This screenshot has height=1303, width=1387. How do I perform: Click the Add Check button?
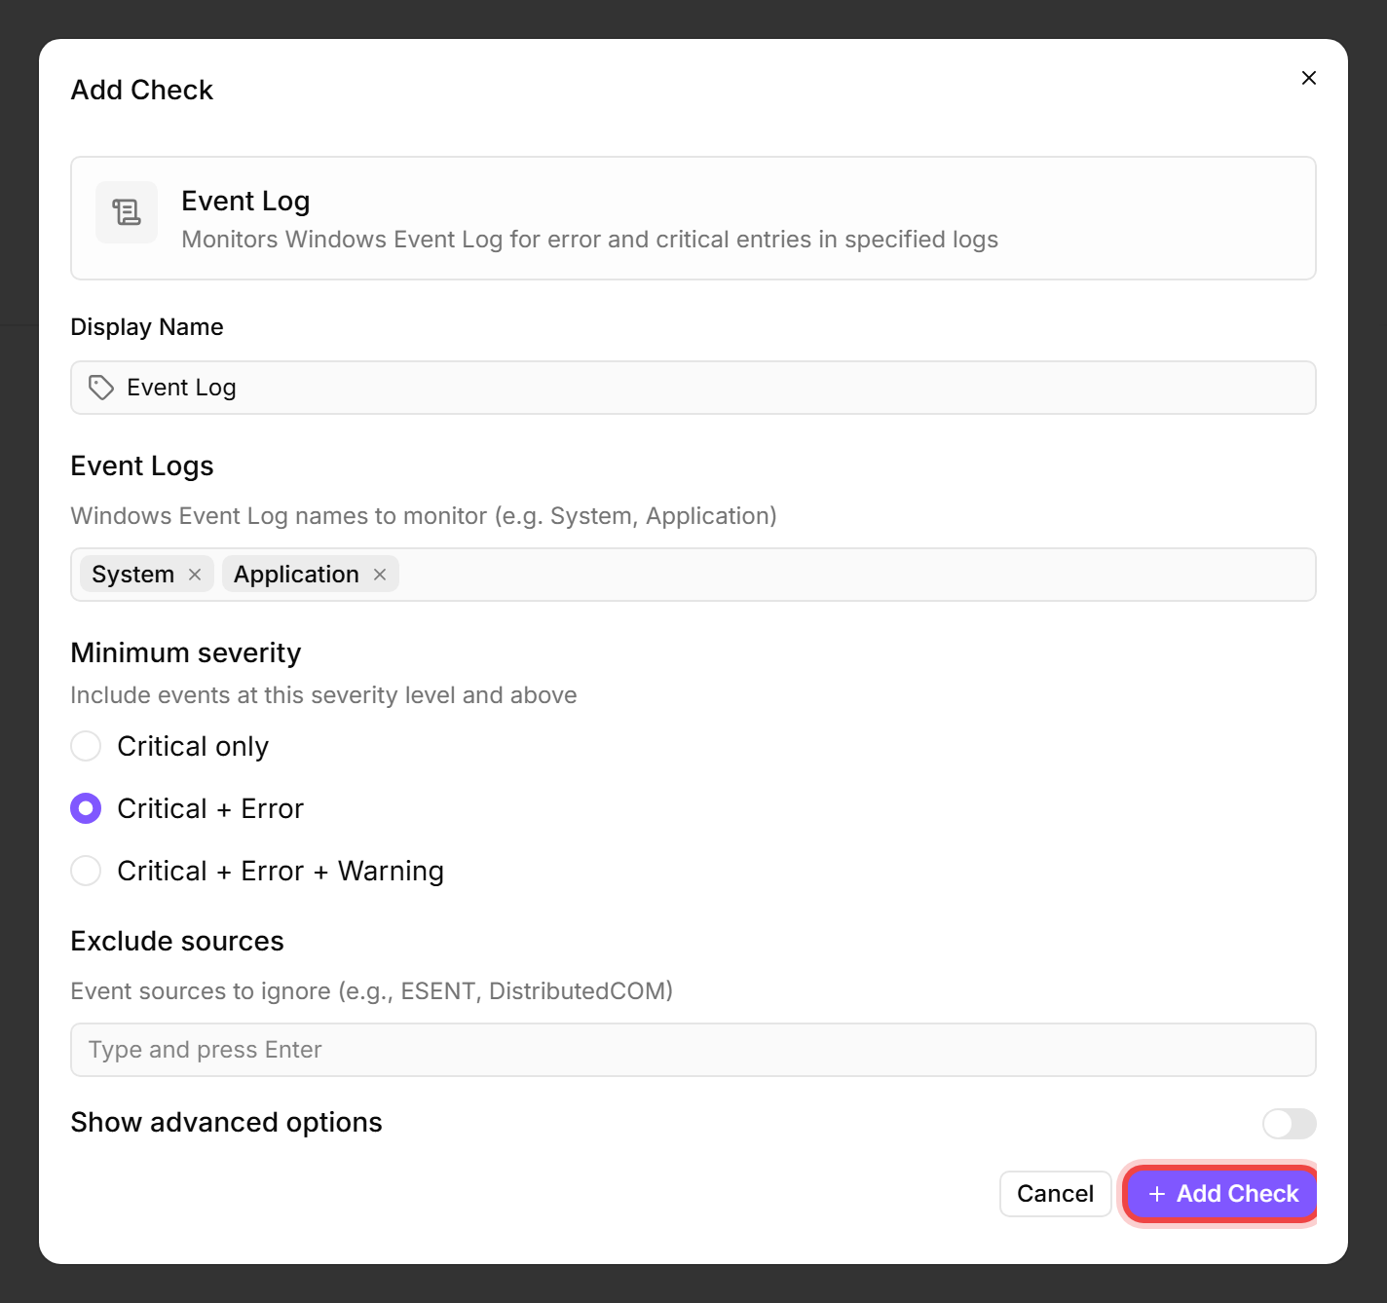pyautogui.click(x=1221, y=1194)
